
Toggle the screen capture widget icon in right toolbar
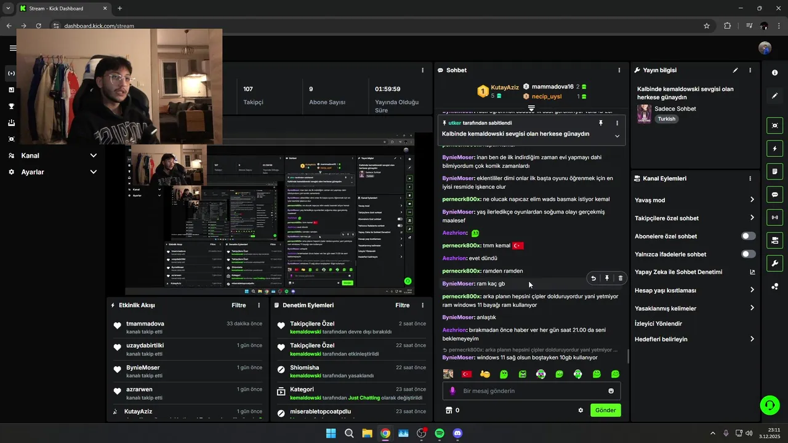(x=774, y=126)
